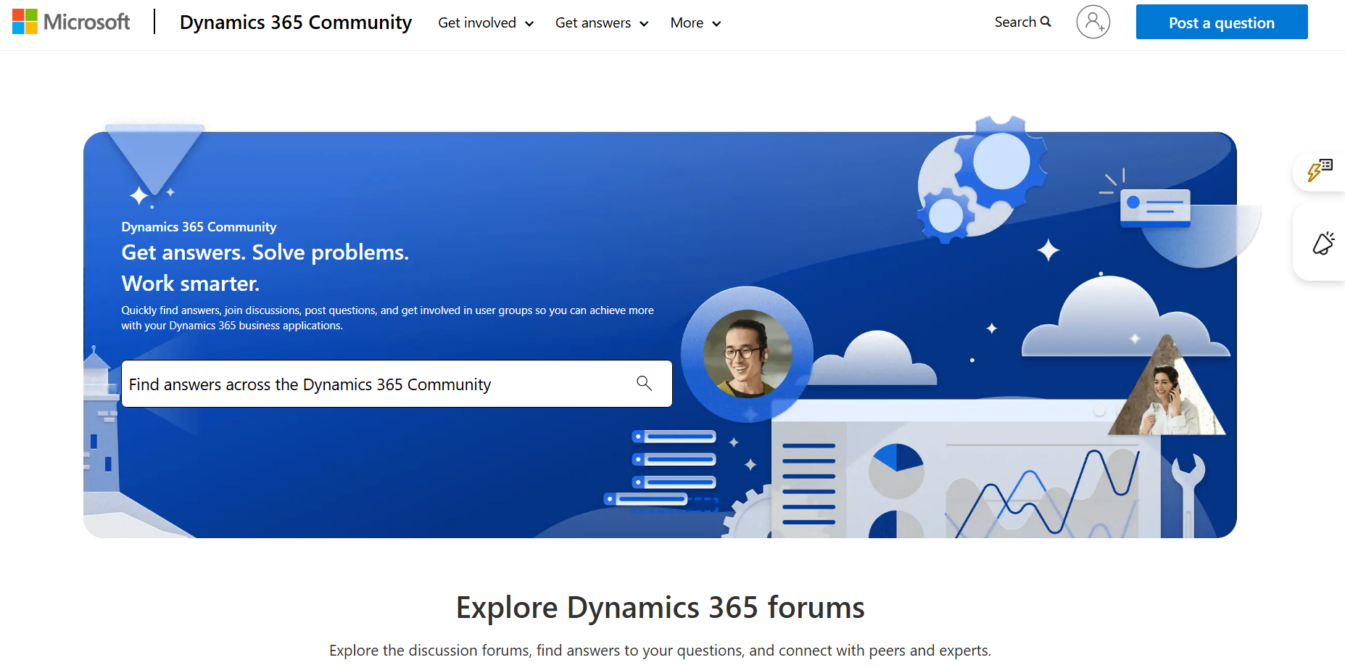Click the 'Work smarter.' headline text
Viewport: 1345px width, 668px height.
(191, 284)
